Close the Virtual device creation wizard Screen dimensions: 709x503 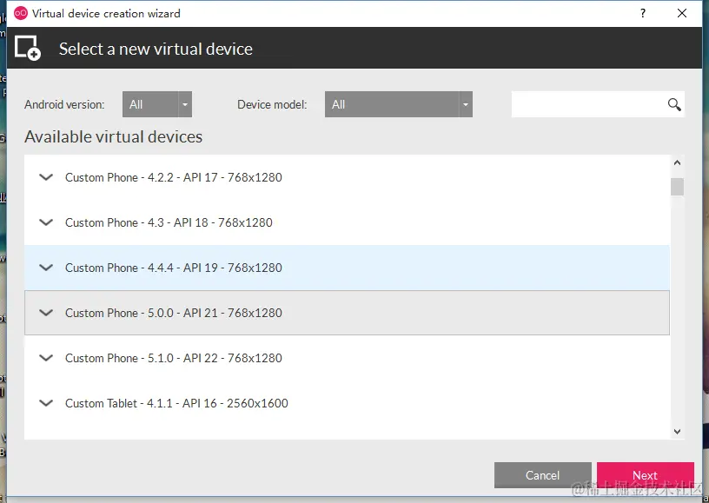point(682,13)
